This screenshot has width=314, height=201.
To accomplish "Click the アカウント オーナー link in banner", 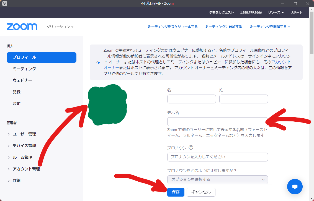I will pyautogui.click(x=281, y=62).
